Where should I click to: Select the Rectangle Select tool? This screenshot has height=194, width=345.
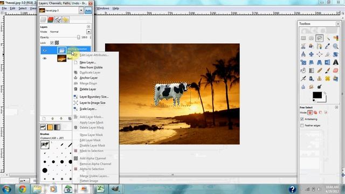[x=303, y=38]
